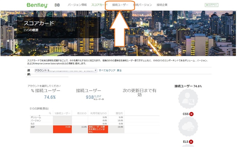The width and height of the screenshot is (237, 147).
Task: Open the 接続ユーザー page in the navigation
Action: [120, 5]
